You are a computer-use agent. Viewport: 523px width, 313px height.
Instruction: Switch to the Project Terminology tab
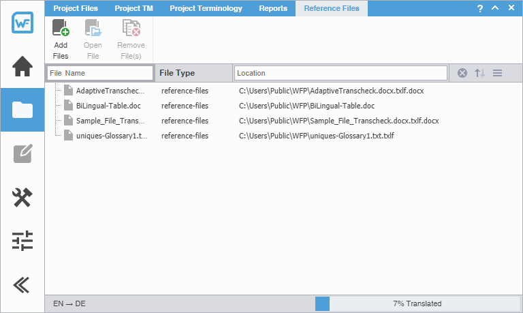point(206,8)
